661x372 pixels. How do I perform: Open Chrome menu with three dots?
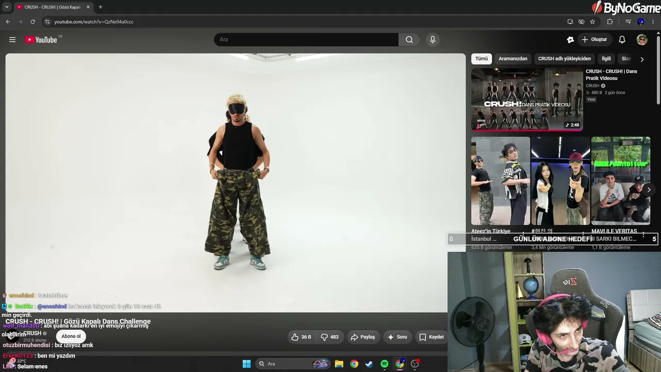(x=653, y=22)
